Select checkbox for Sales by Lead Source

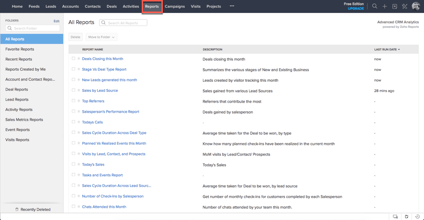click(x=74, y=91)
